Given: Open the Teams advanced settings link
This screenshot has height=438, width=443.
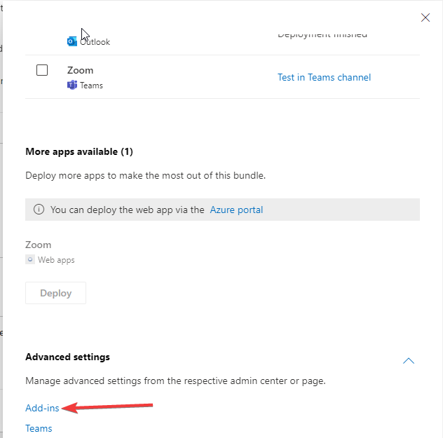Looking at the screenshot, I should [39, 428].
